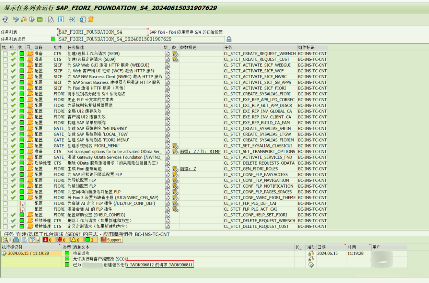Image resolution: width=429 pixels, height=283 pixels.
Task: Tick execute checkbox for '激活会话 AI 的 FLP 插件' row
Action: (5, 209)
